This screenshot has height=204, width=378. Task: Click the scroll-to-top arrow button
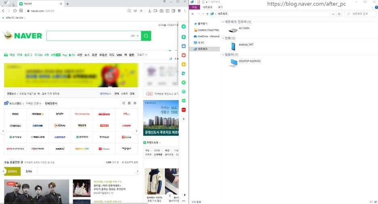[170, 196]
